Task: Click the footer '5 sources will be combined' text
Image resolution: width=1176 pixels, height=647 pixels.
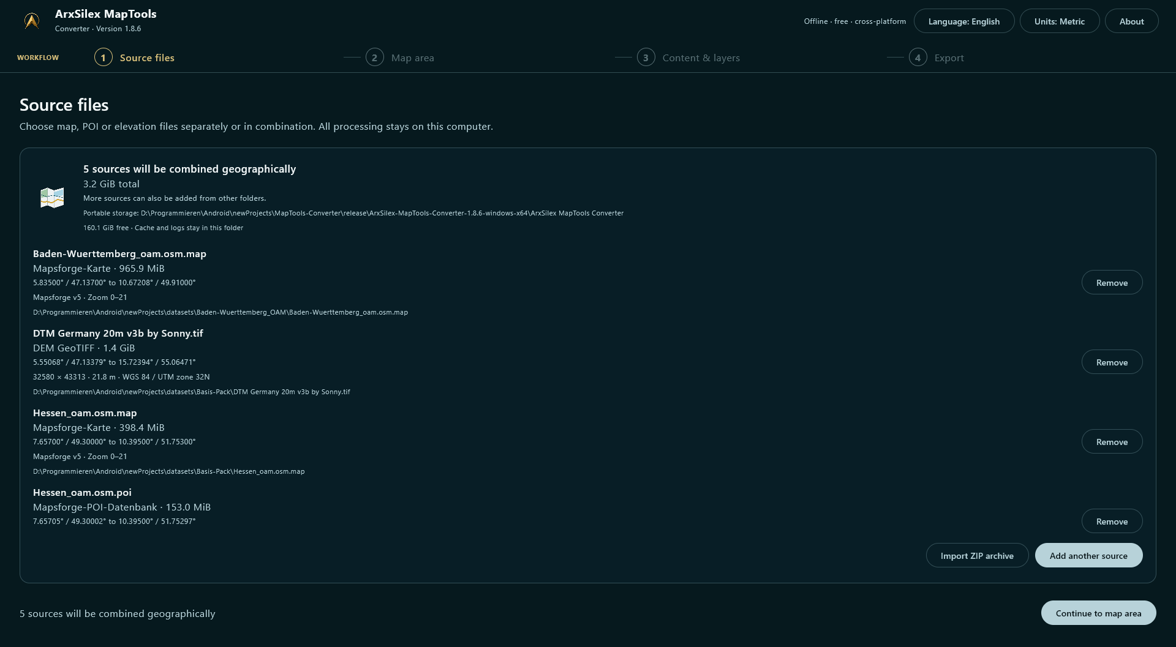Action: point(118,614)
